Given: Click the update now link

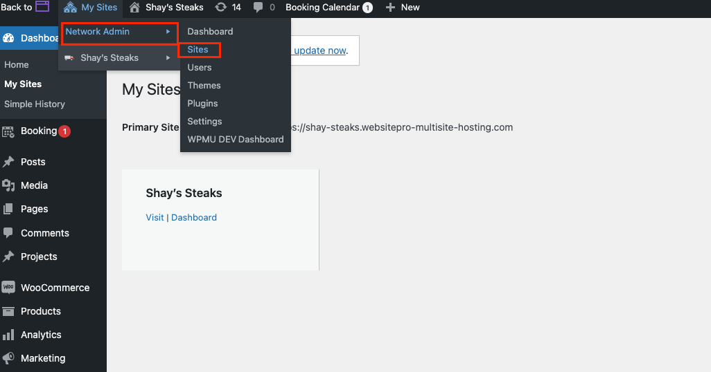Looking at the screenshot, I should click(319, 50).
